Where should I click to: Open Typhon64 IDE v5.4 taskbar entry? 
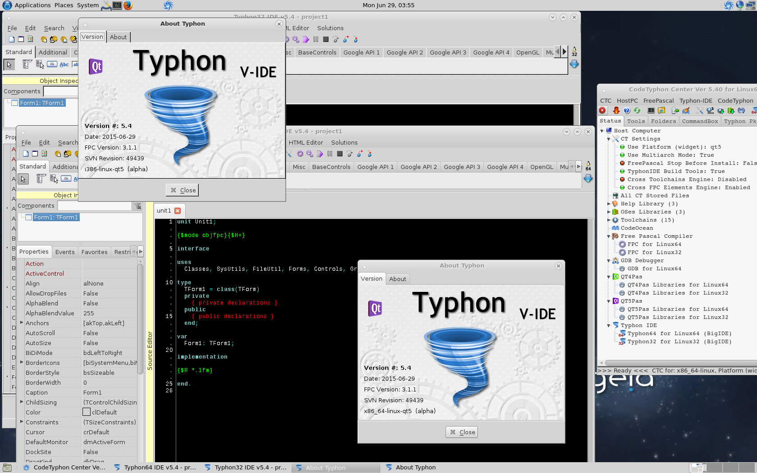click(x=155, y=468)
